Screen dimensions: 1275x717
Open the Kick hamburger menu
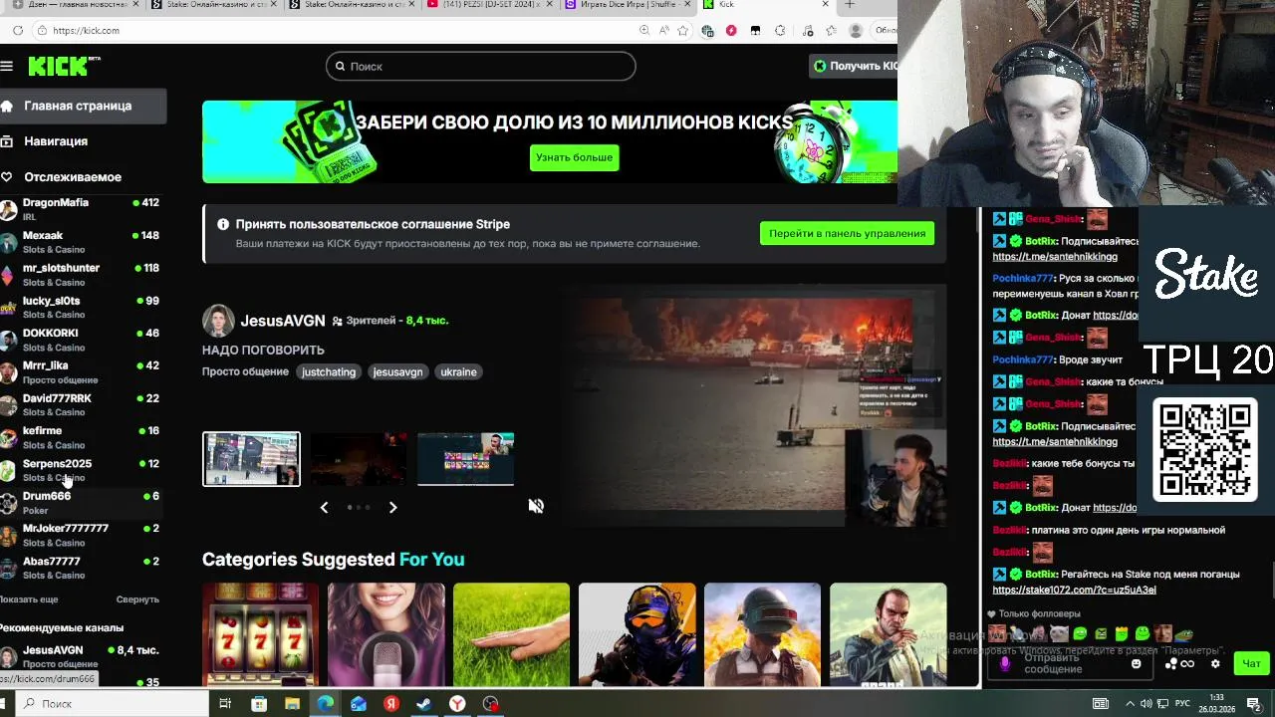click(x=7, y=66)
